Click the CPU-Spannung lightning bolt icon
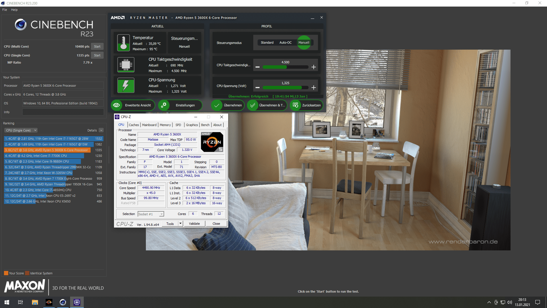The width and height of the screenshot is (547, 308). point(126,85)
